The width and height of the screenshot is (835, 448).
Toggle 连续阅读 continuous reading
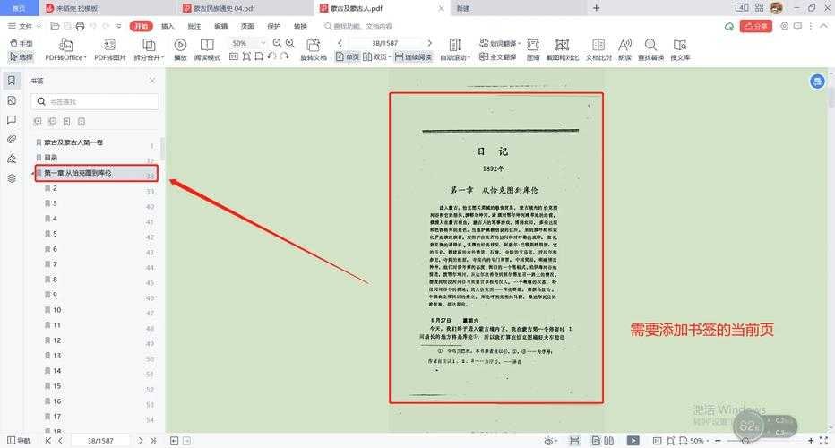pyautogui.click(x=413, y=57)
